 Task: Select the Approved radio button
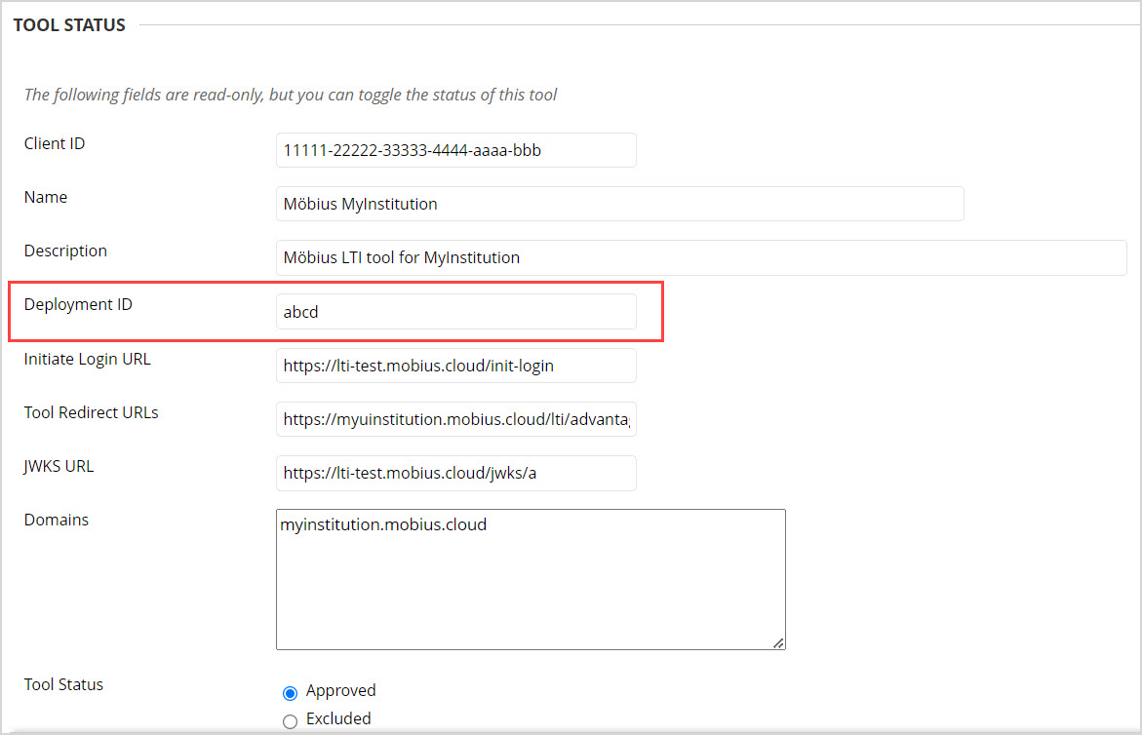point(290,692)
